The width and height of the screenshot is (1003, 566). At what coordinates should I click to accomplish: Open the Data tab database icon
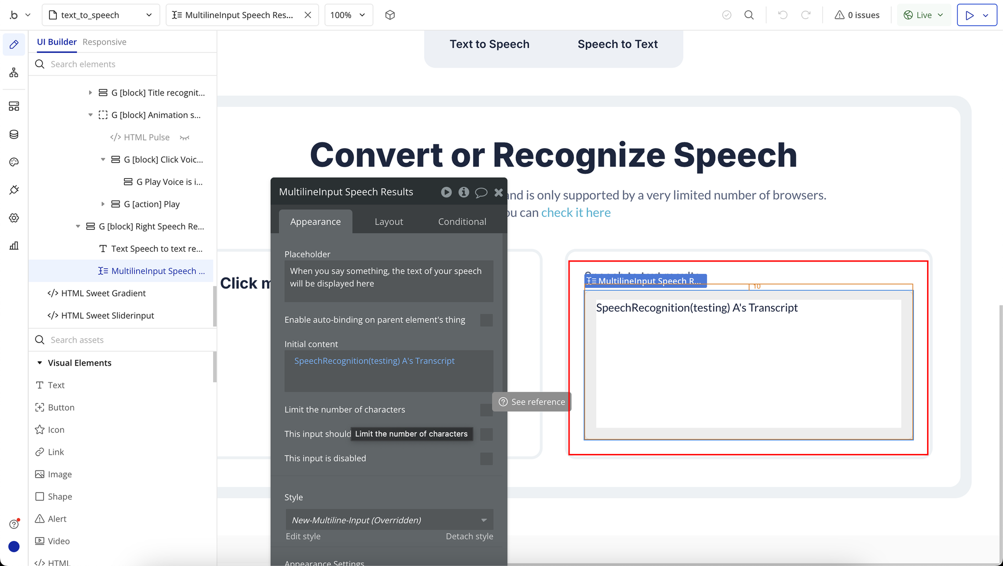pos(14,134)
